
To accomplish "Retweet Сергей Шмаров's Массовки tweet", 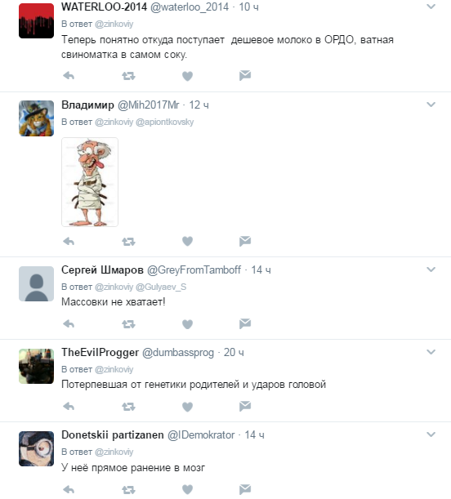I will (x=128, y=324).
